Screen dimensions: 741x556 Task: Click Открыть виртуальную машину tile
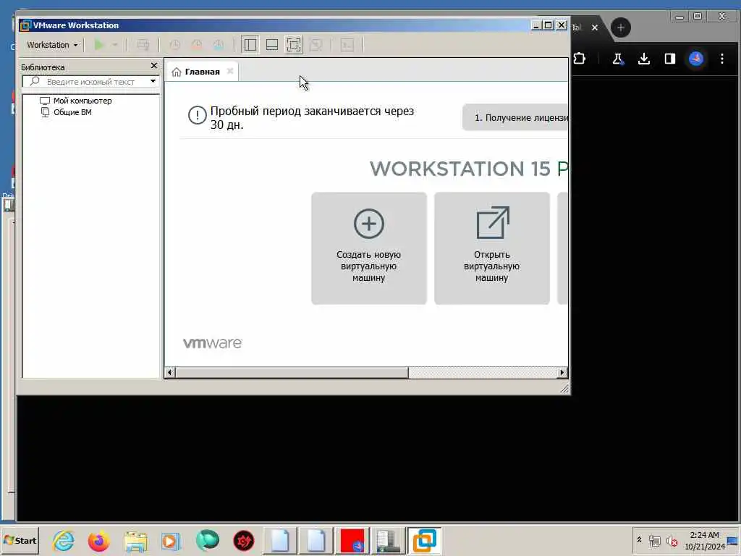coord(492,248)
